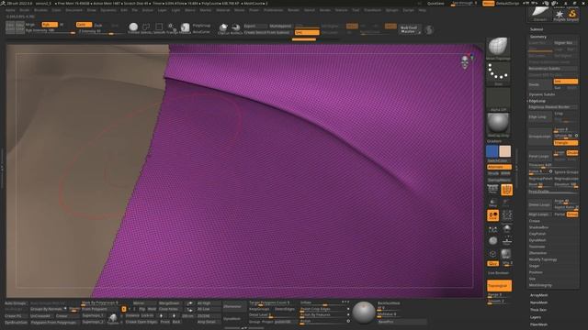Open the current brush thumbnail selector
Screen dimensions: 588x330
click(x=498, y=49)
